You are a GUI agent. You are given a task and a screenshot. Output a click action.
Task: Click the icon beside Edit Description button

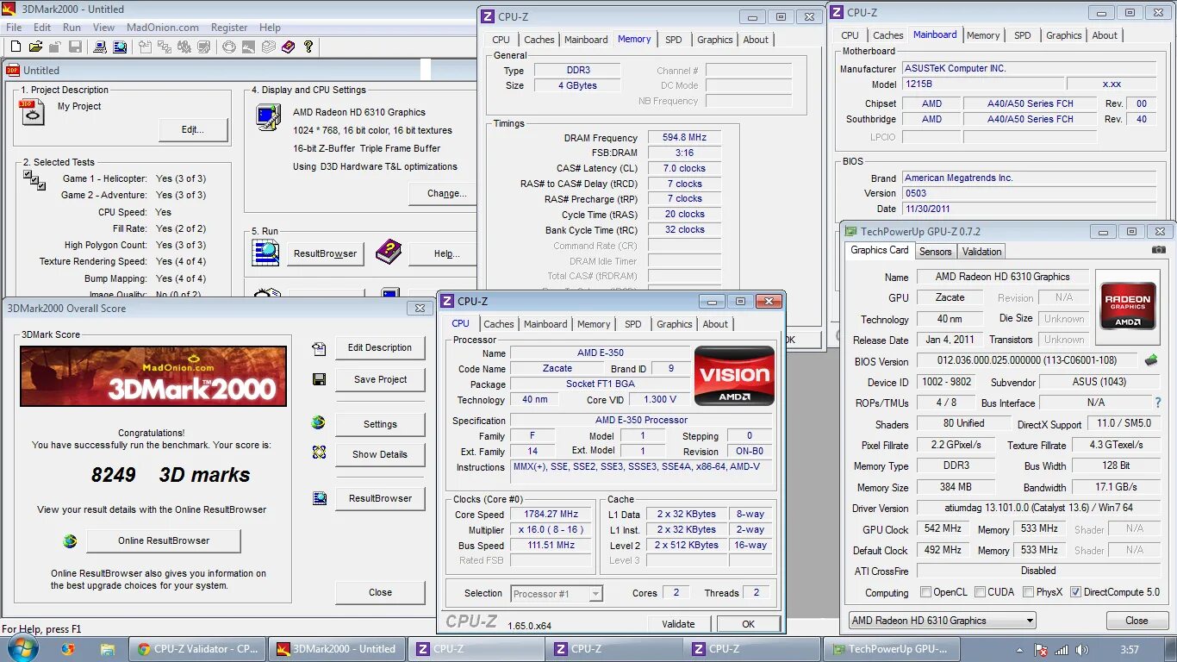click(x=320, y=349)
